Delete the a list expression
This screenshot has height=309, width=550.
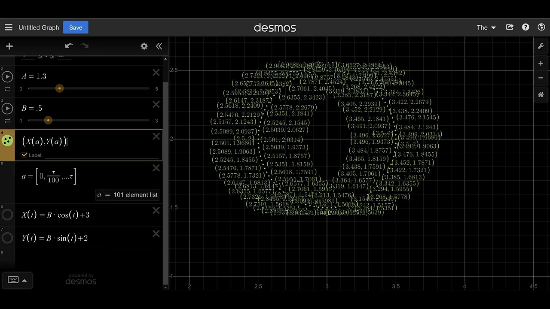click(156, 168)
